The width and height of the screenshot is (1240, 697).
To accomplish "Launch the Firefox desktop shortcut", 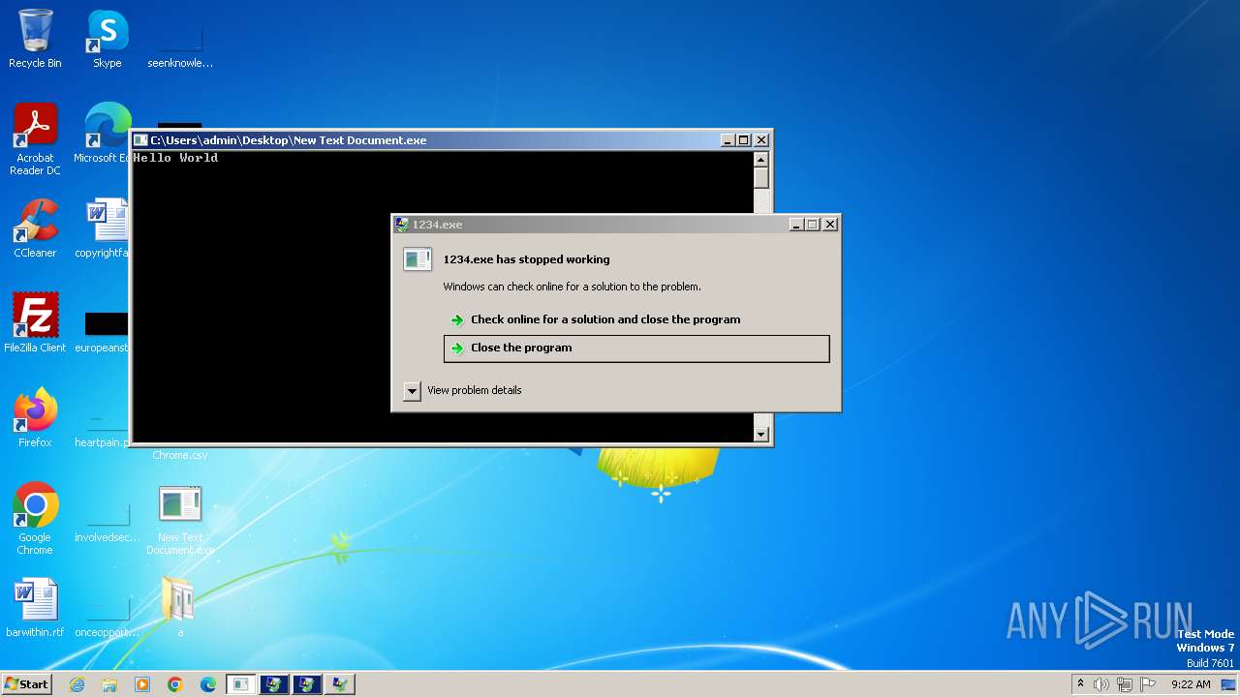I will click(x=35, y=417).
